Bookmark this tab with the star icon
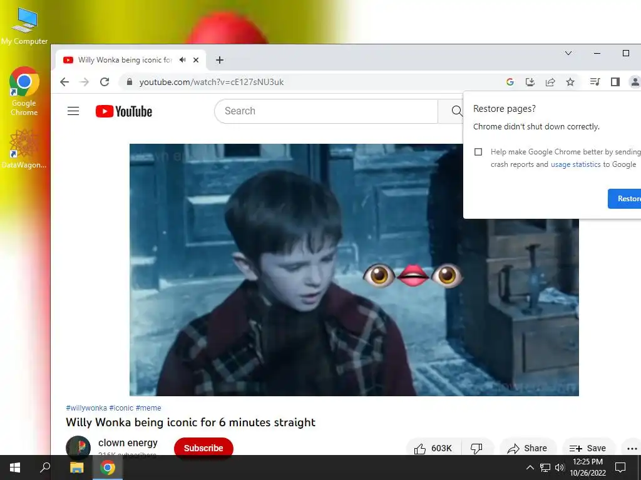 [570, 82]
